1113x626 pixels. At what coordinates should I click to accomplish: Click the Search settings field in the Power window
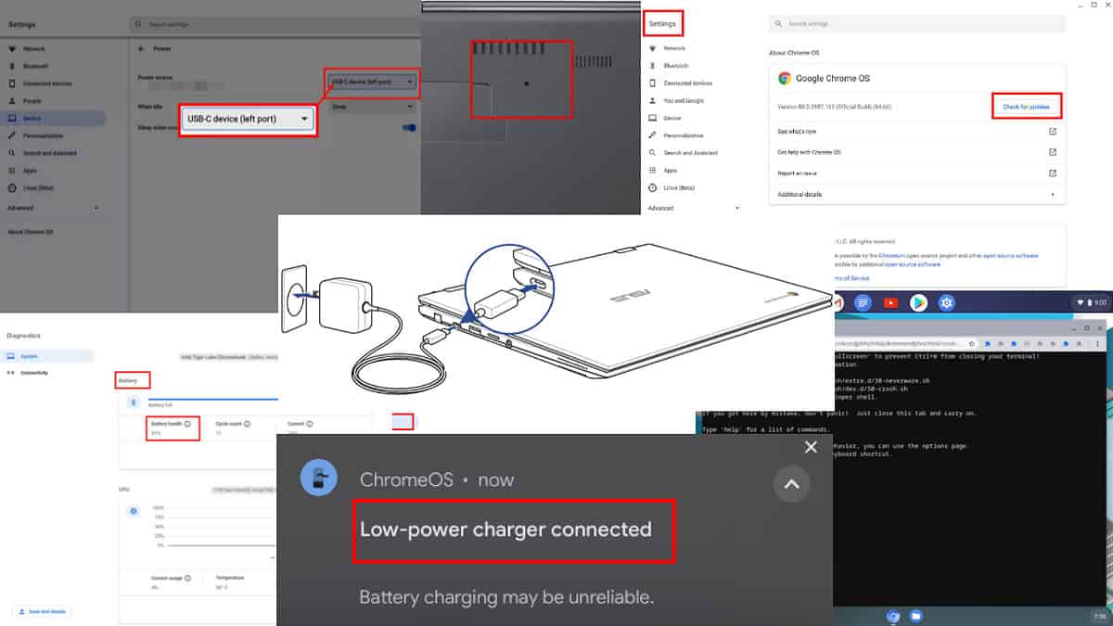(274, 23)
